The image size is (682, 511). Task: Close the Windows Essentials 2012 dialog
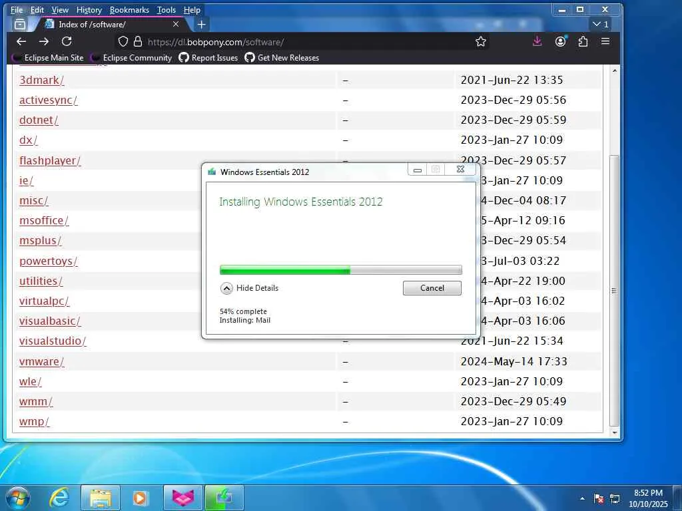click(x=461, y=170)
